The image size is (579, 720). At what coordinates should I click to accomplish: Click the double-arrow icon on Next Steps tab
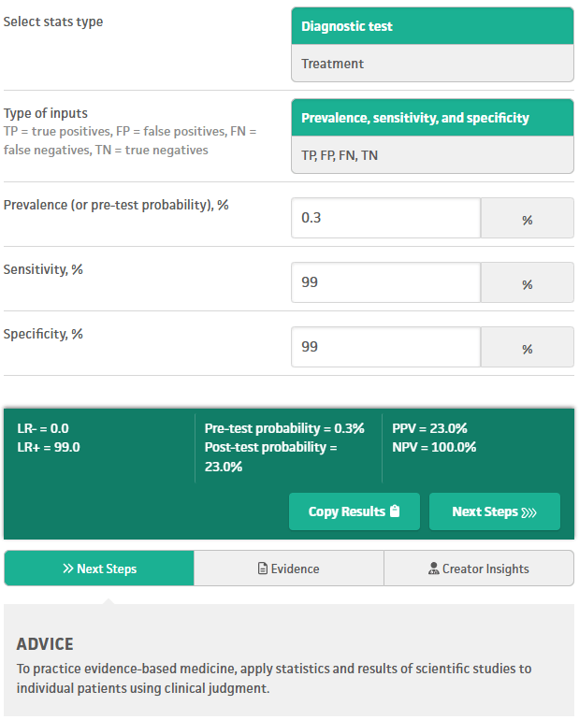[68, 569]
